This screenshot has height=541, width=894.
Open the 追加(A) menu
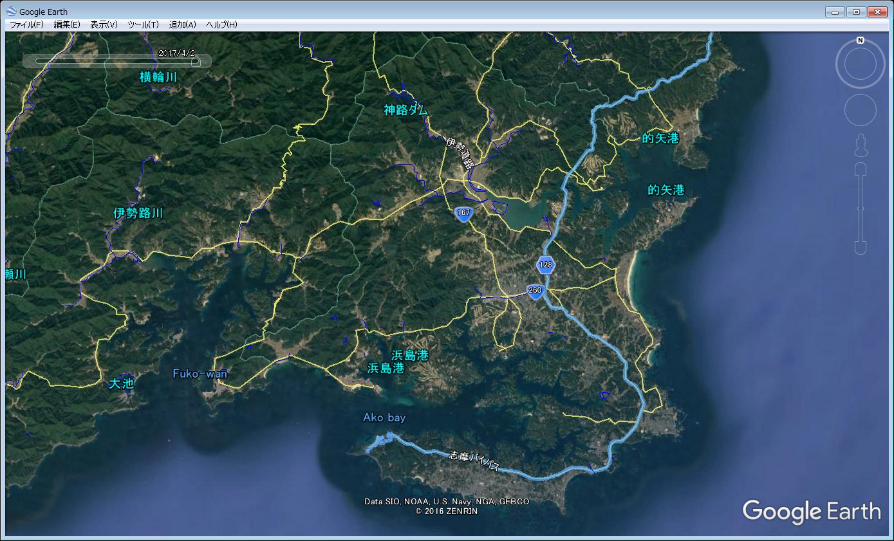[x=182, y=24]
